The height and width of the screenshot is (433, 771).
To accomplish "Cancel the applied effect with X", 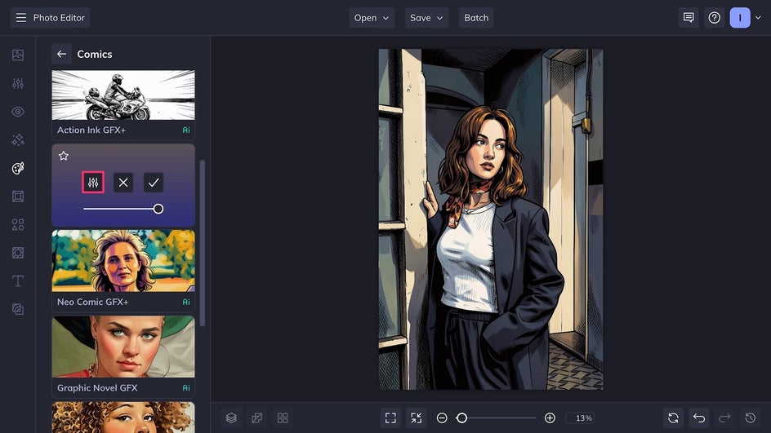I will pos(123,183).
